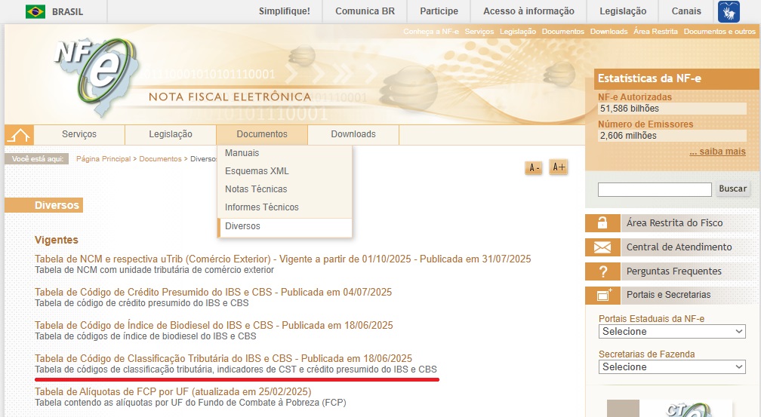Click Comunica BR in the government bar
761x417 pixels.
[x=365, y=11]
